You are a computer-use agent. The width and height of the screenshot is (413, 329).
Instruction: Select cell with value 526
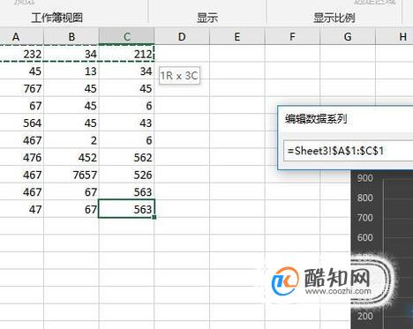point(126,175)
